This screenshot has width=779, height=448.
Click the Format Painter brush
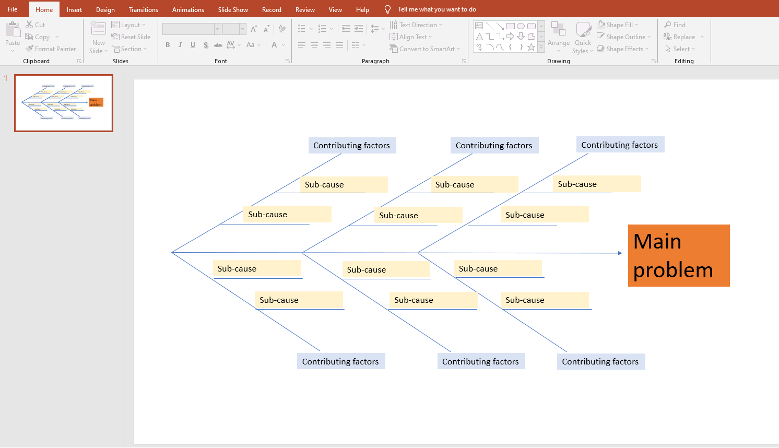click(x=51, y=49)
